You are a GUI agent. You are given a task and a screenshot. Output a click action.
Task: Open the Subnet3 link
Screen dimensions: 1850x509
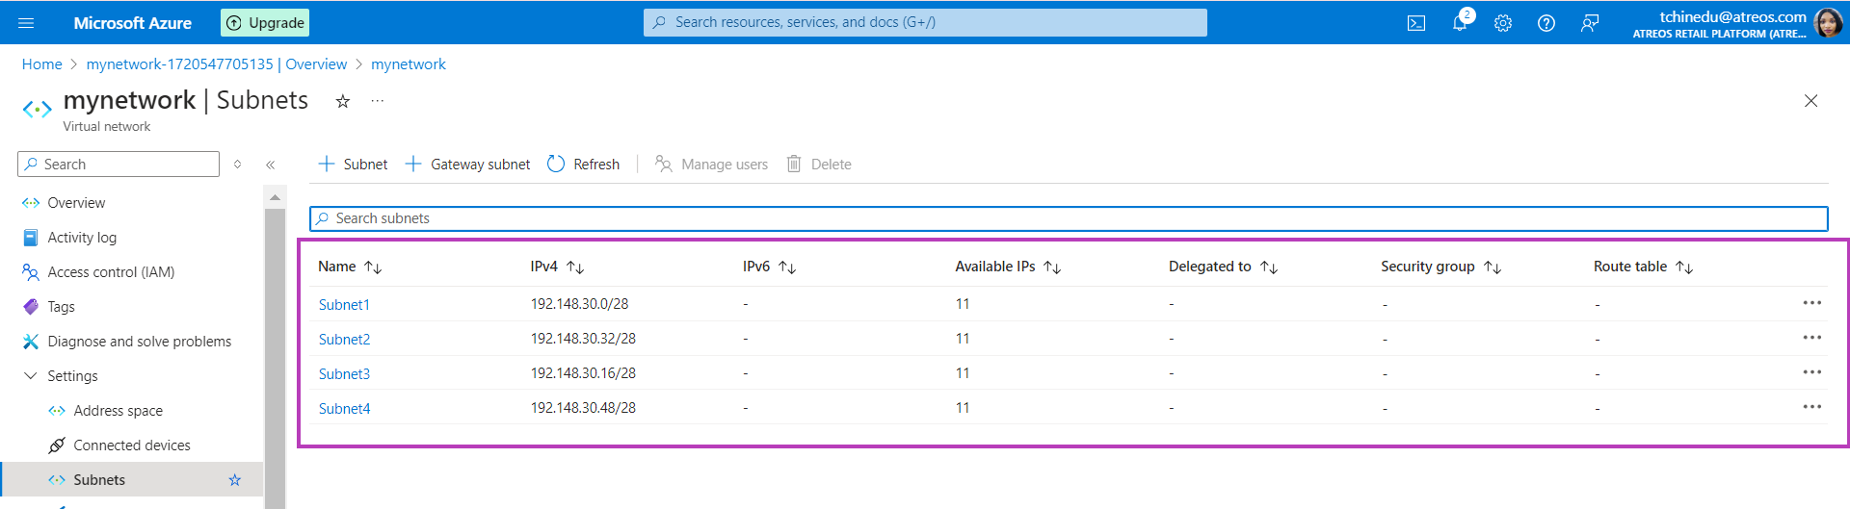(344, 374)
